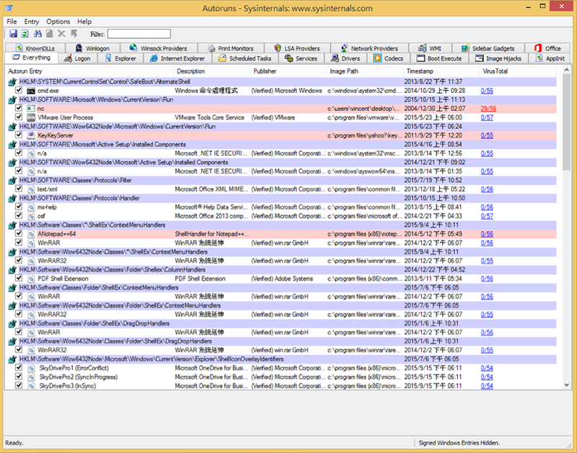
Task: Open the Help menu
Action: coord(84,22)
